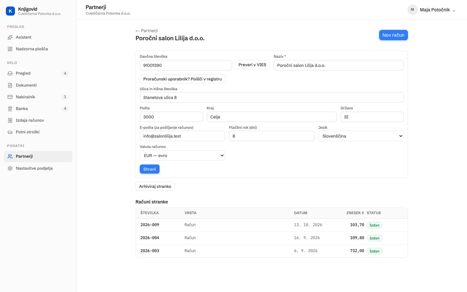Click the Izdan status of invoice 2026-009
Image resolution: width=467 pixels, height=292 pixels.
click(x=375, y=225)
